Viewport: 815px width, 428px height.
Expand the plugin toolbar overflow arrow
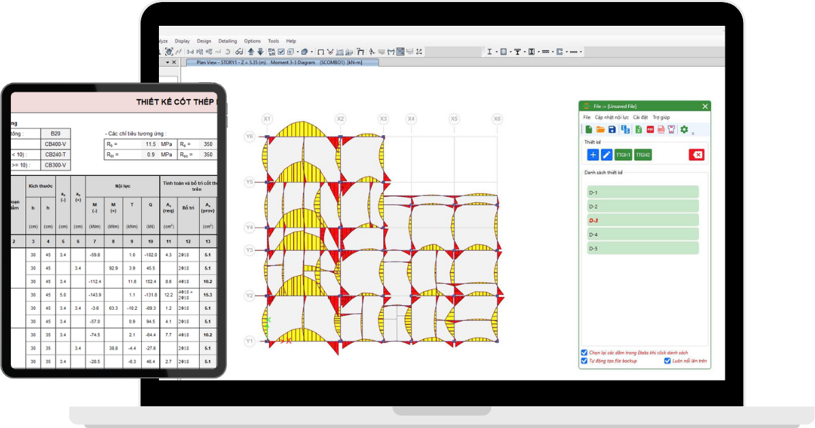point(693,133)
